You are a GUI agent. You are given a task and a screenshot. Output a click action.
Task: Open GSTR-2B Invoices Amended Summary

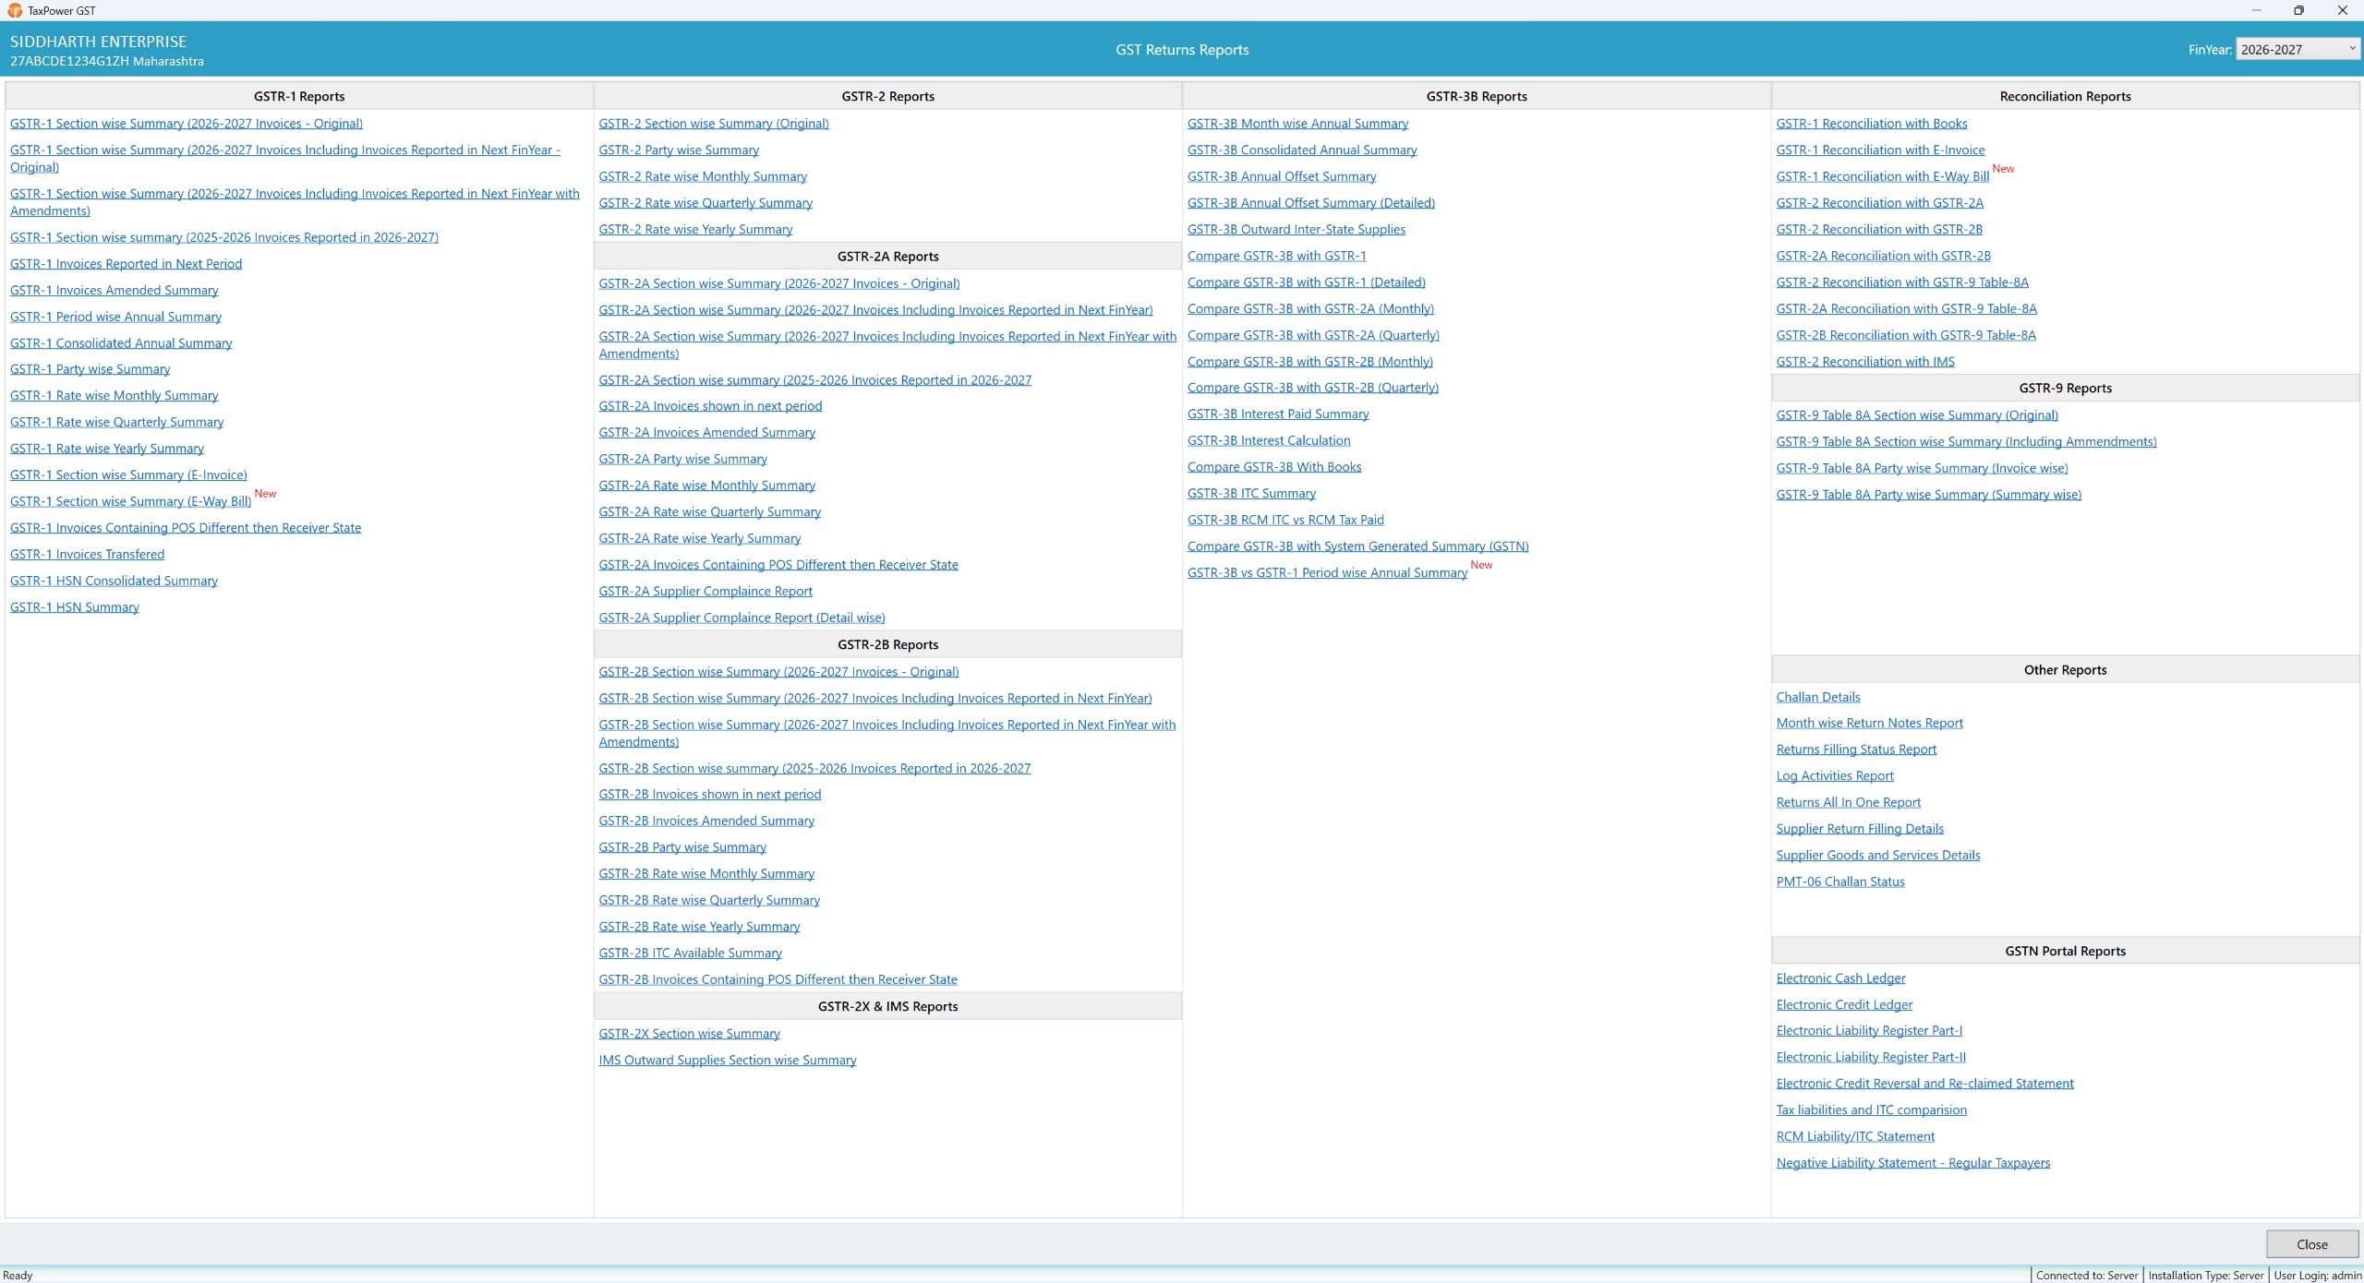point(706,821)
